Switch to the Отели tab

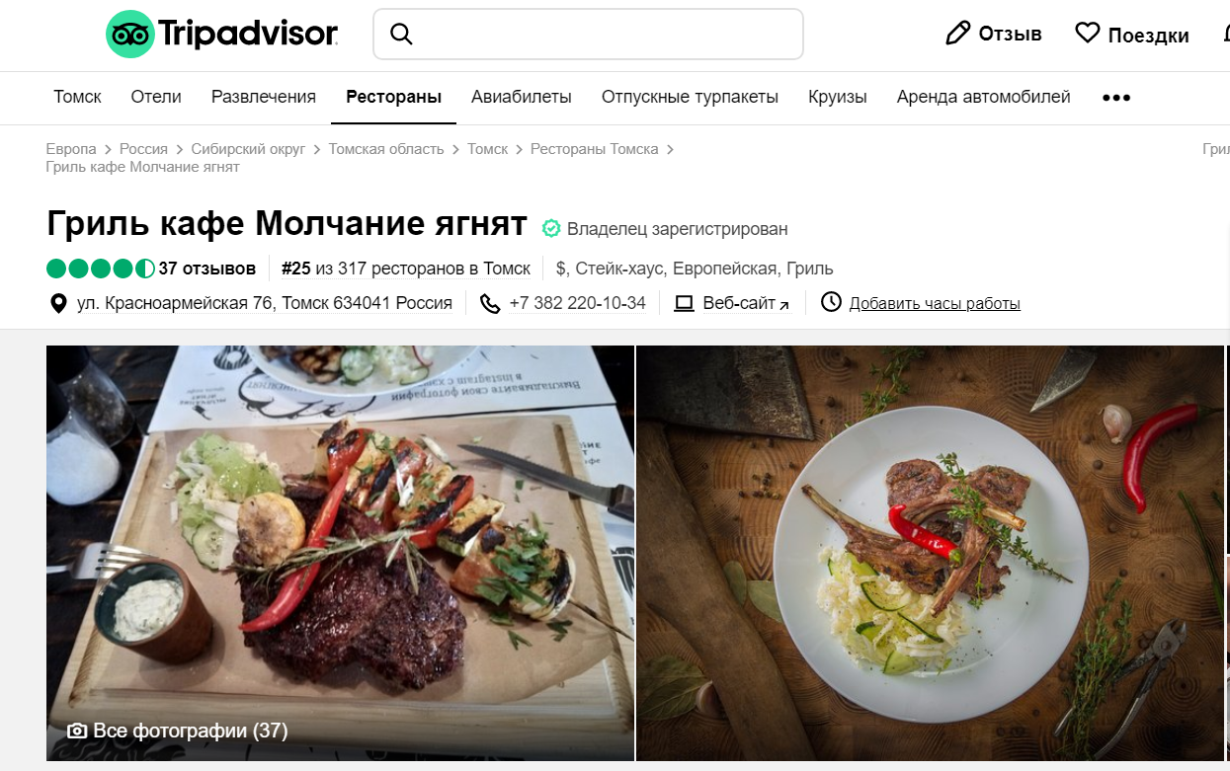click(x=156, y=97)
